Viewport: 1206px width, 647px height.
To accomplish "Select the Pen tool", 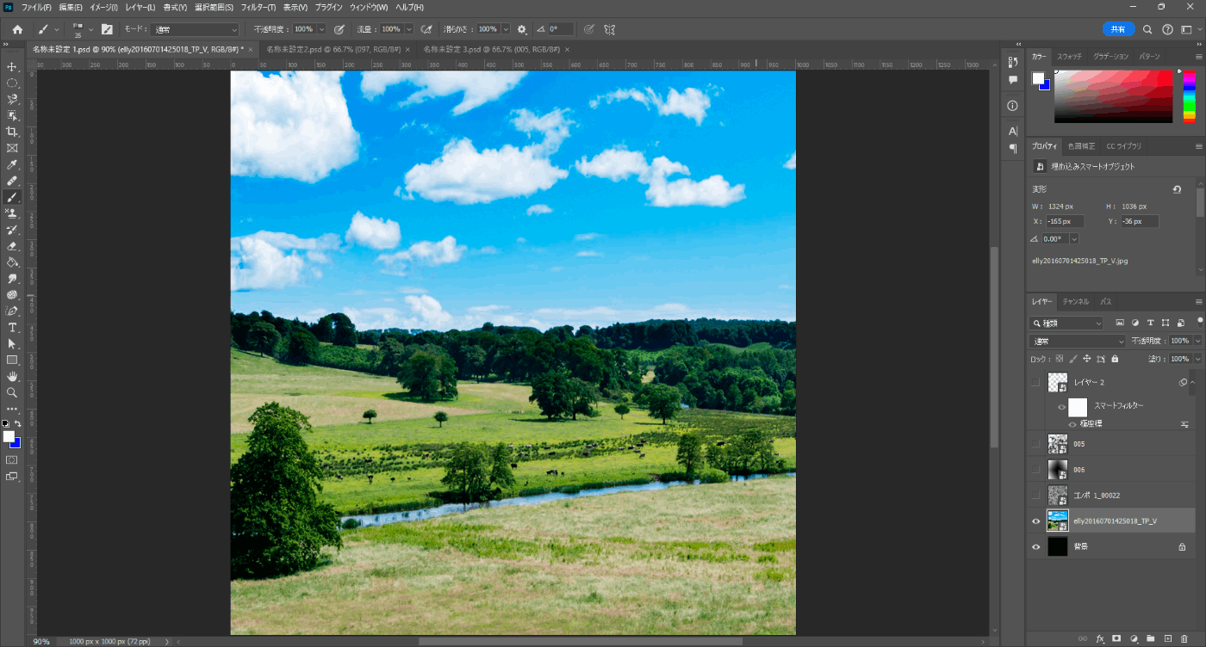I will (x=12, y=311).
